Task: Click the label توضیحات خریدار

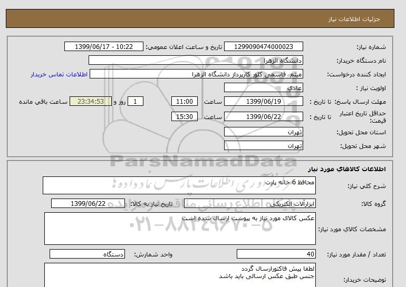Action: click(x=364, y=280)
